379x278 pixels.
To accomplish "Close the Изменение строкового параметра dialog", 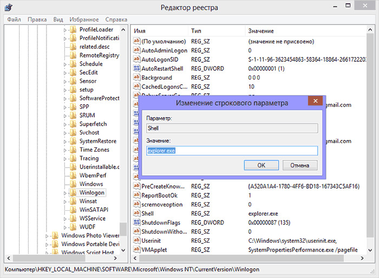I will 316,101.
